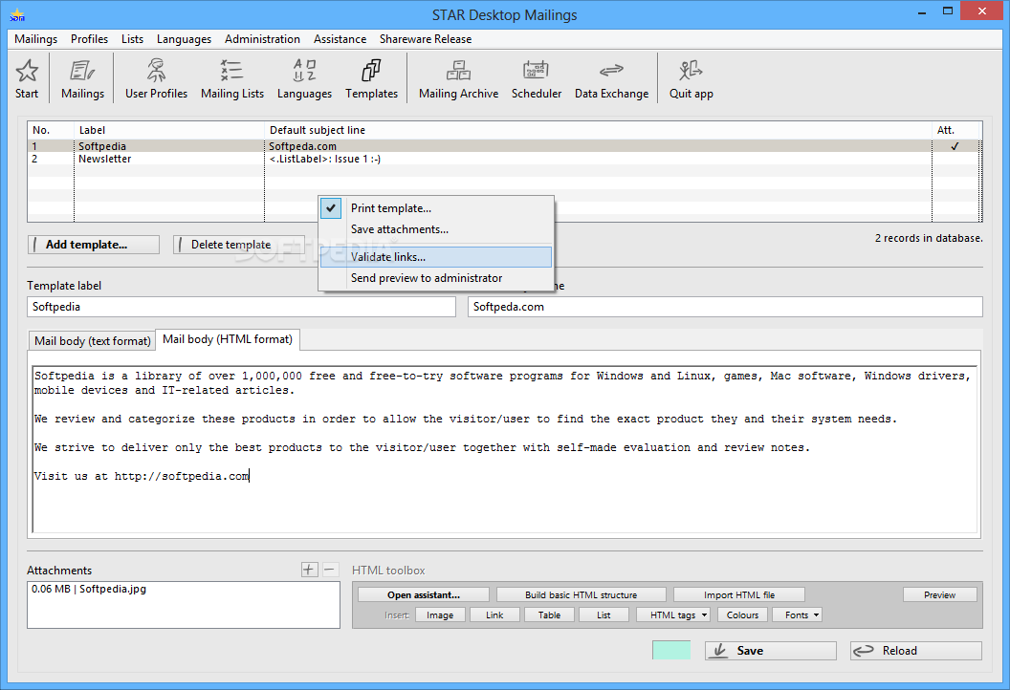Select the Newsletter template row
The height and width of the screenshot is (690, 1010).
pyautogui.click(x=504, y=159)
